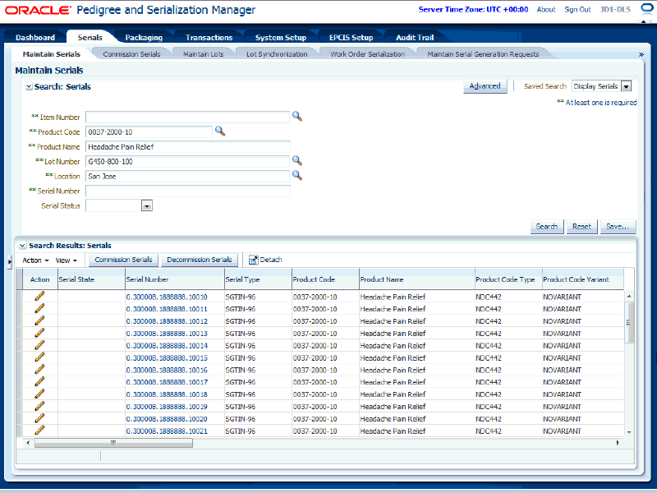Select the Work Order Serialization sub-tab

[x=367, y=54]
